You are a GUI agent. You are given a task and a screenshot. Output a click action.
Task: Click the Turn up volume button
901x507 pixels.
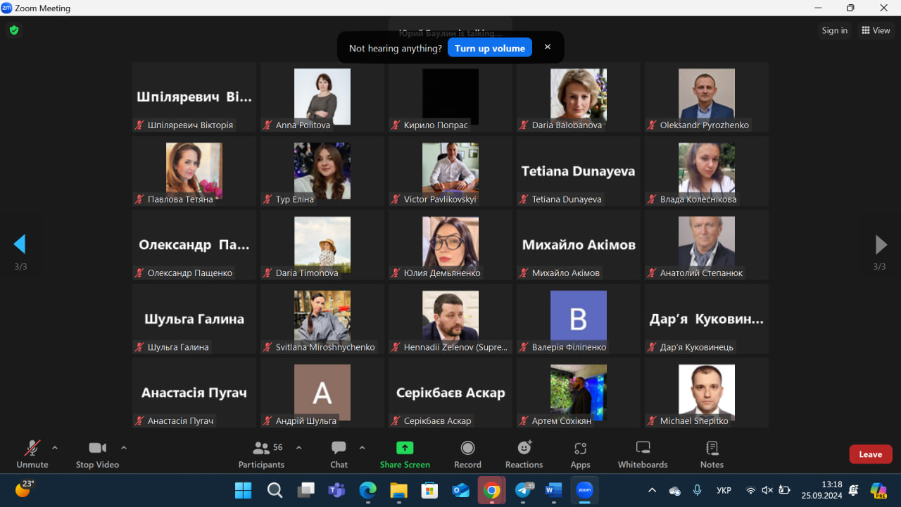[x=489, y=48]
